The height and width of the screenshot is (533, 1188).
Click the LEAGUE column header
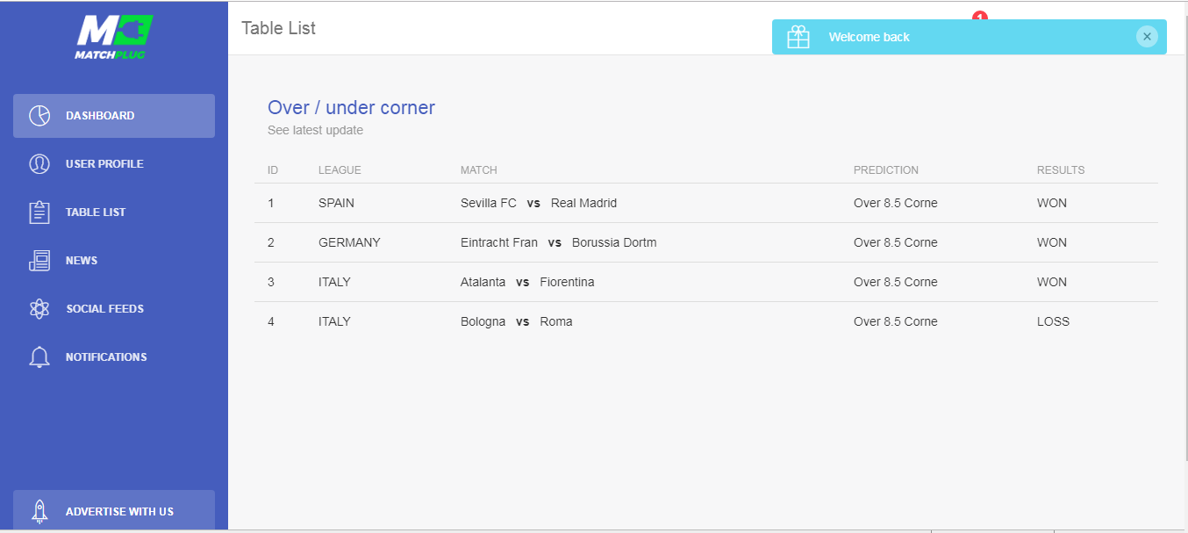point(340,170)
